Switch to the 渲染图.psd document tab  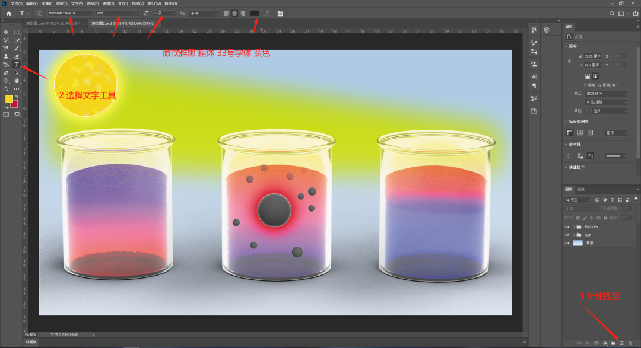[54, 24]
